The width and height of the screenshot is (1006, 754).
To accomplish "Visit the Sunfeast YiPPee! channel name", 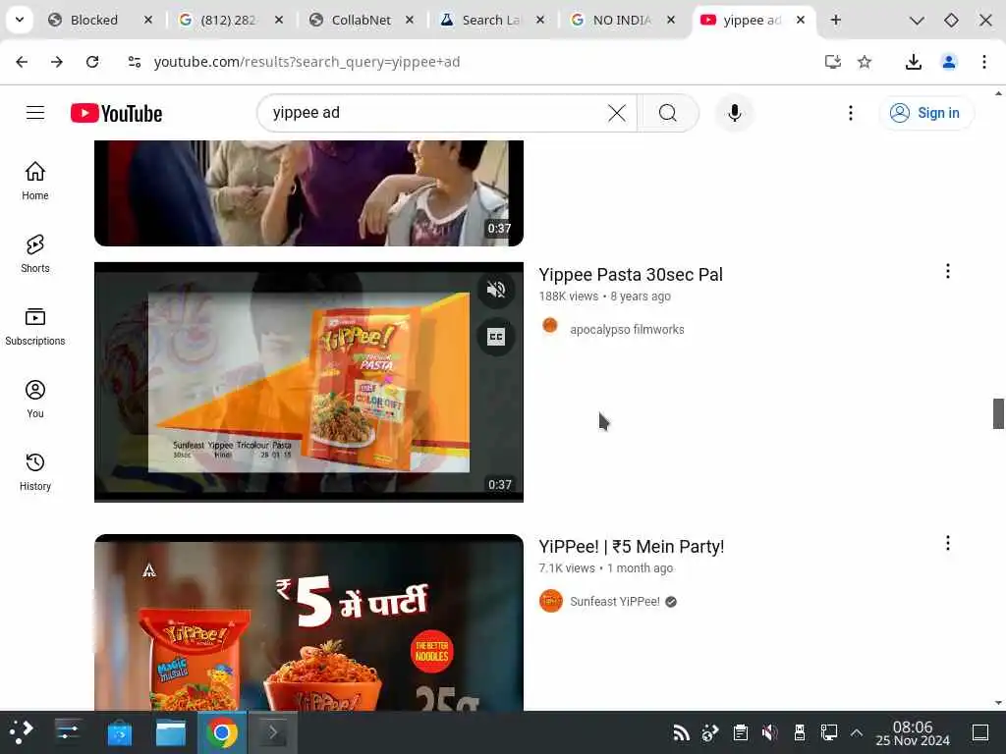I will (615, 602).
